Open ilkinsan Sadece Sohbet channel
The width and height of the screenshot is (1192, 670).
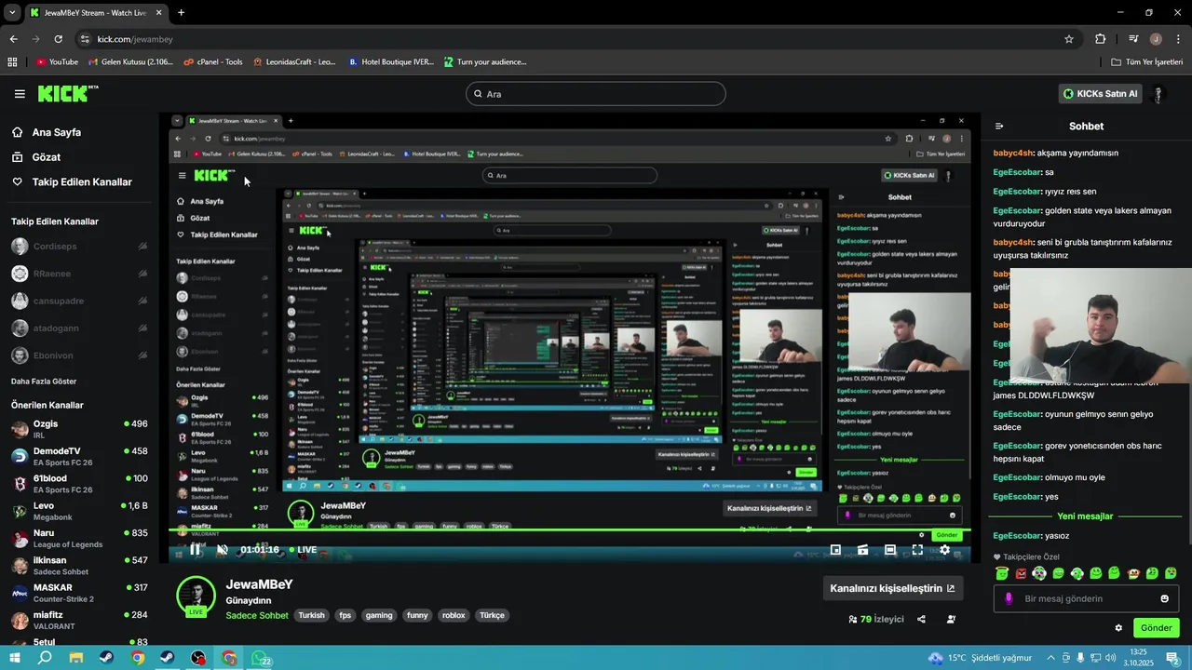pos(79,566)
